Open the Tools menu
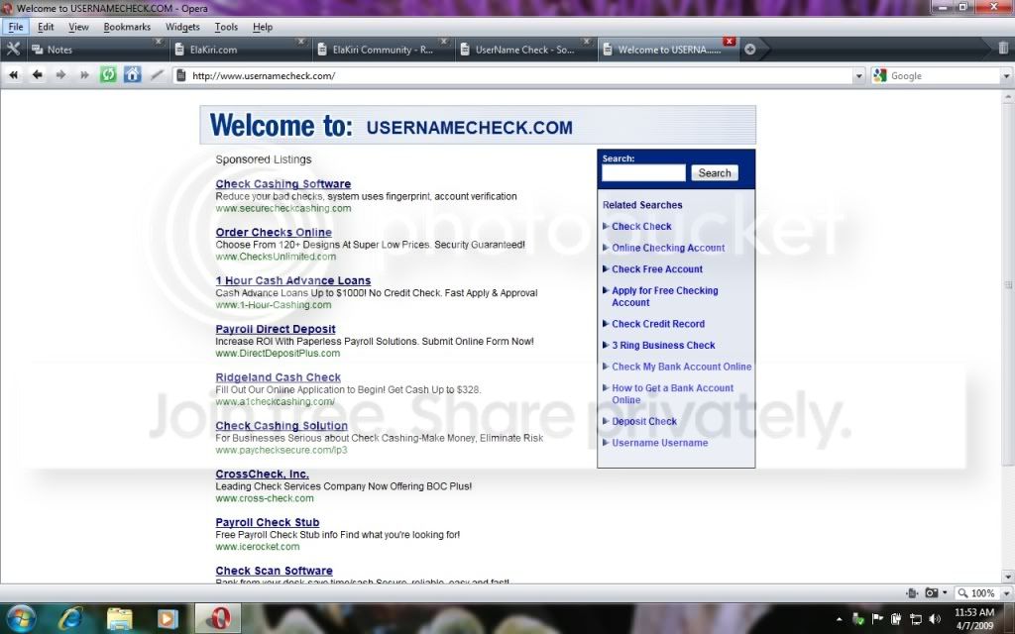Image resolution: width=1015 pixels, height=634 pixels. [x=226, y=27]
